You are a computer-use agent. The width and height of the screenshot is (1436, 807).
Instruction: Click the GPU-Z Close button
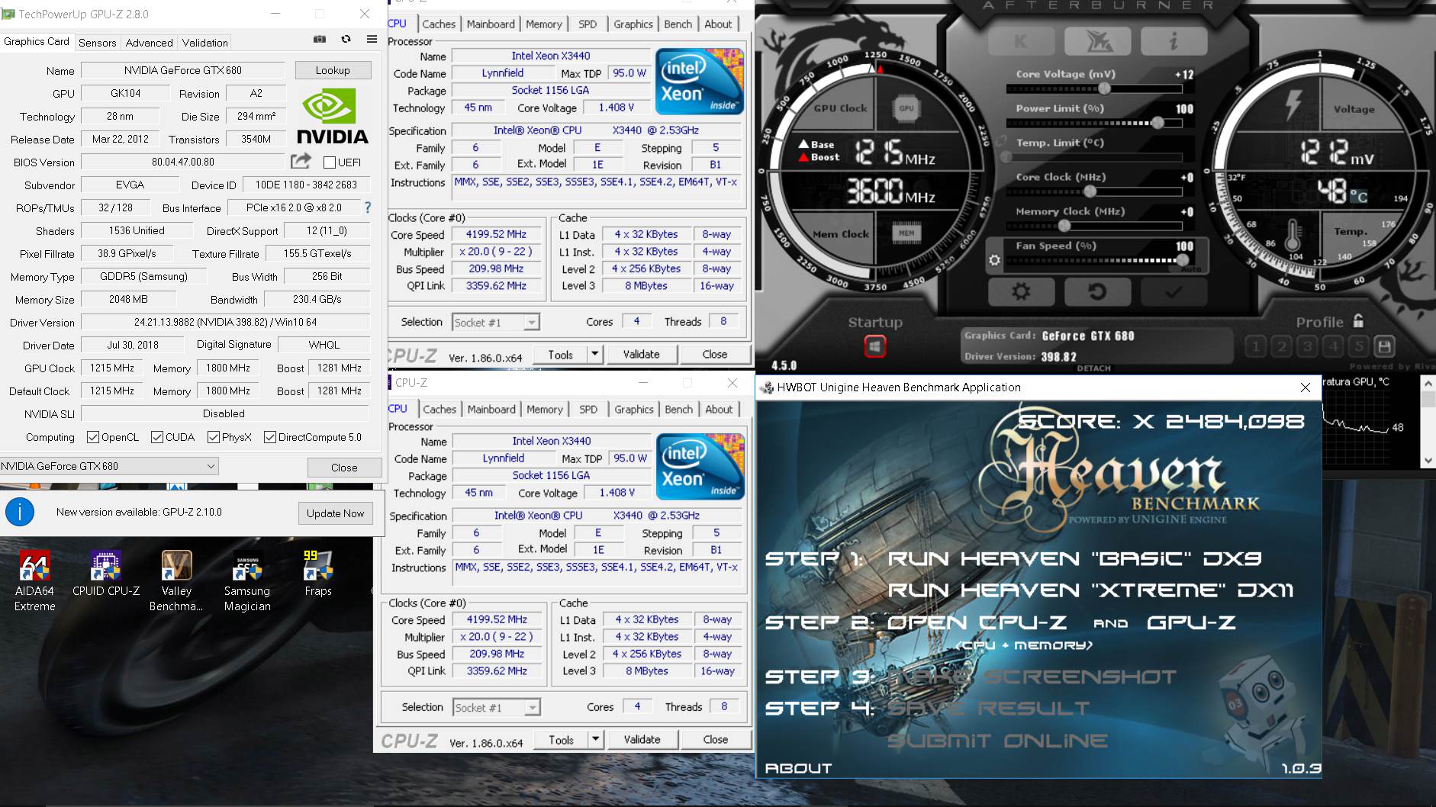[x=344, y=468]
